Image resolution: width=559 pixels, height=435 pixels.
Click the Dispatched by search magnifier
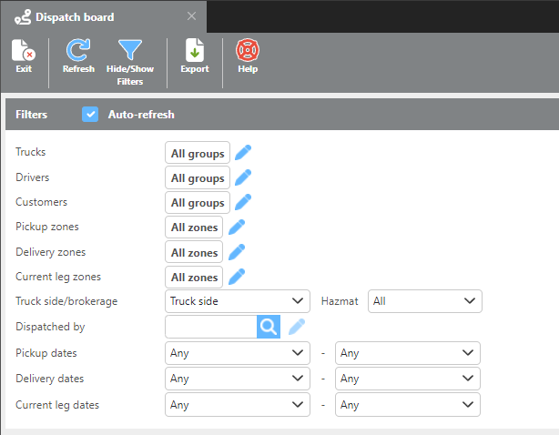pyautogui.click(x=268, y=328)
